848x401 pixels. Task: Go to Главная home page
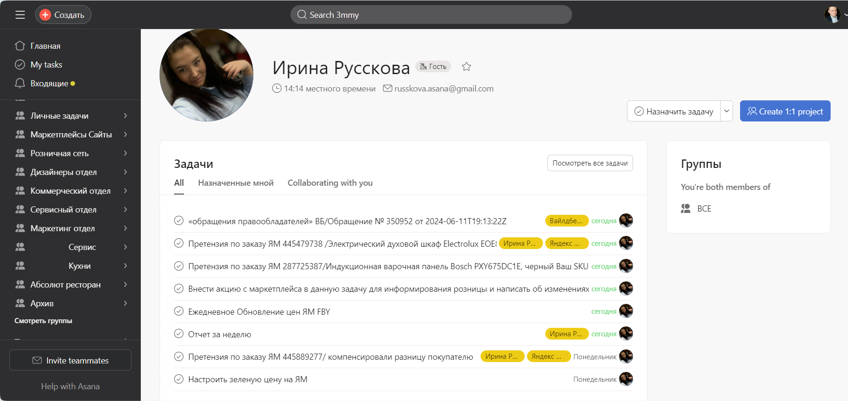(45, 46)
